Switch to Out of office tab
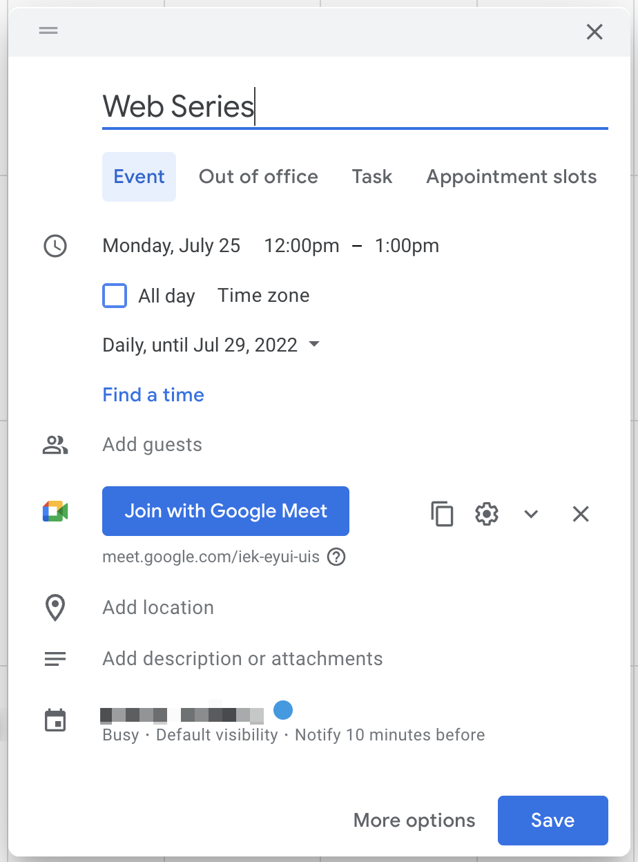The width and height of the screenshot is (638, 862). click(258, 177)
